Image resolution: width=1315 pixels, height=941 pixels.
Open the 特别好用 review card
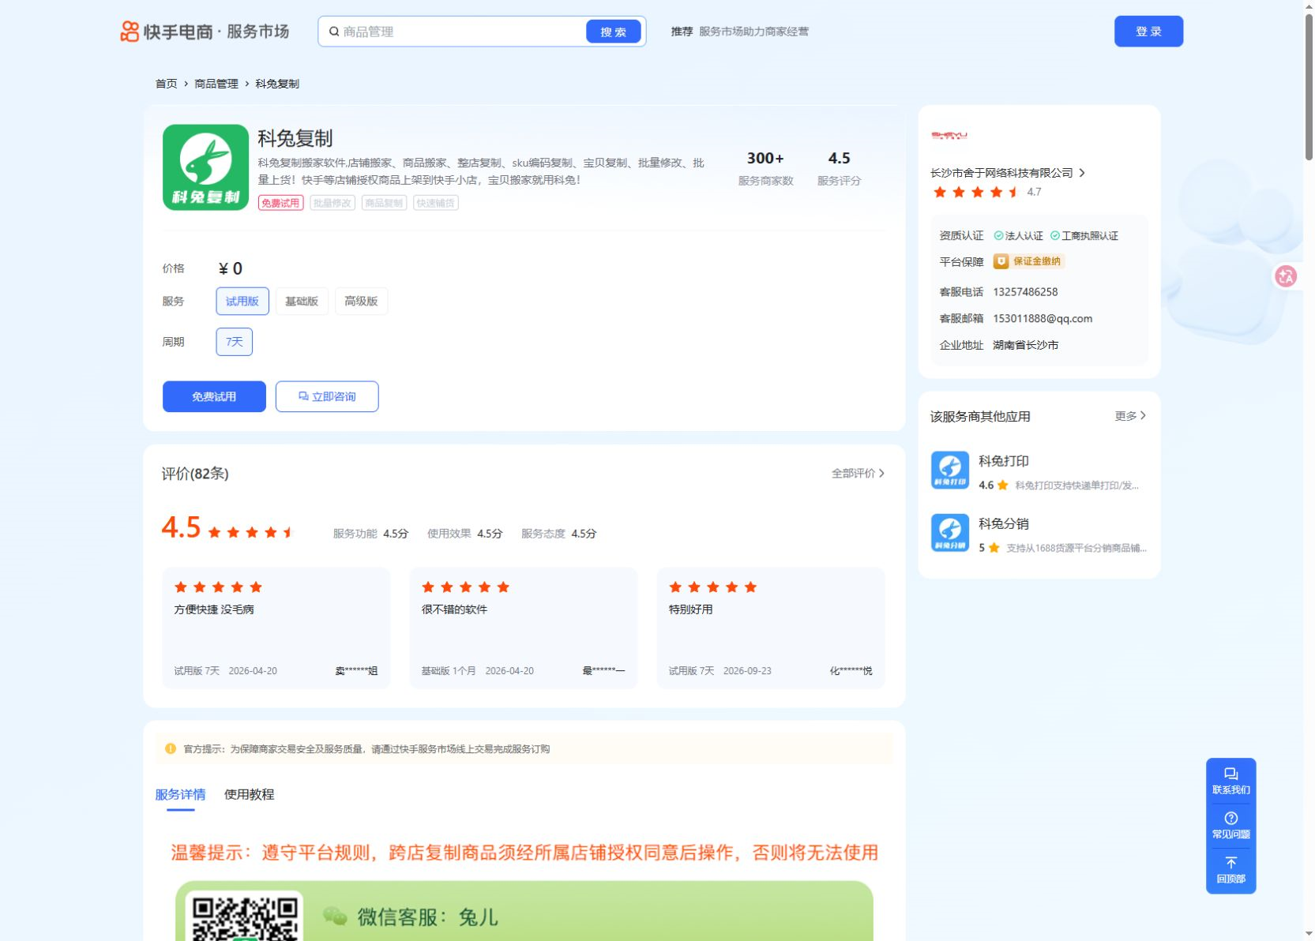(771, 628)
